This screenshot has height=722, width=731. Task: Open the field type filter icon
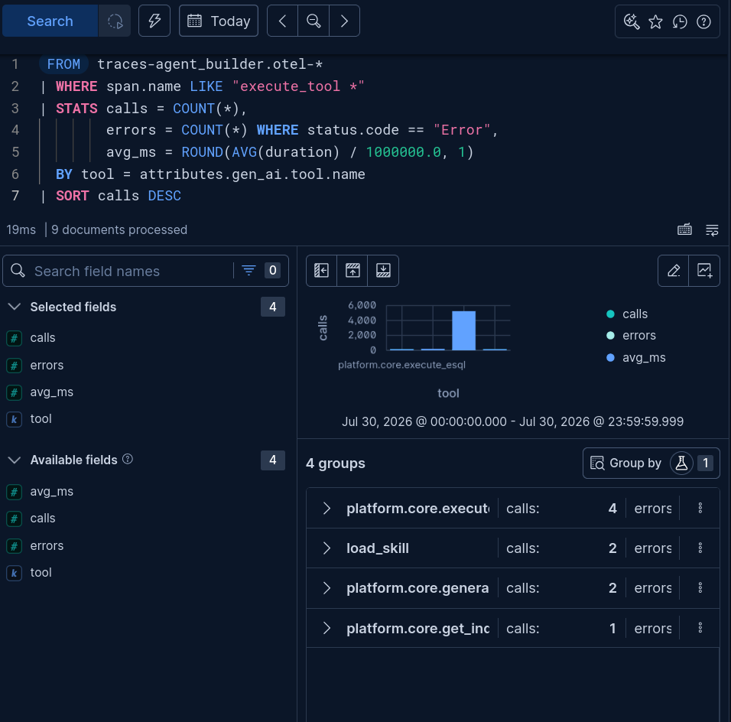coord(249,271)
